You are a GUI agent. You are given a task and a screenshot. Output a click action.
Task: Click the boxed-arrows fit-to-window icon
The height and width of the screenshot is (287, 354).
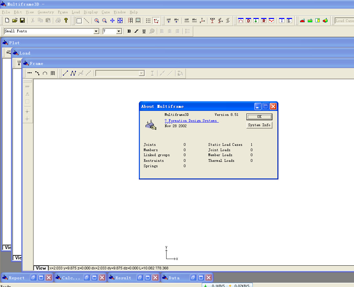pos(120,21)
